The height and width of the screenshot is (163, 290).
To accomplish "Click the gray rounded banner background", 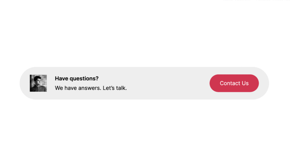I will (167, 83).
